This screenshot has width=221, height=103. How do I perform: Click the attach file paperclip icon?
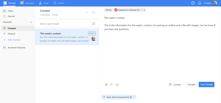[x=106, y=85]
